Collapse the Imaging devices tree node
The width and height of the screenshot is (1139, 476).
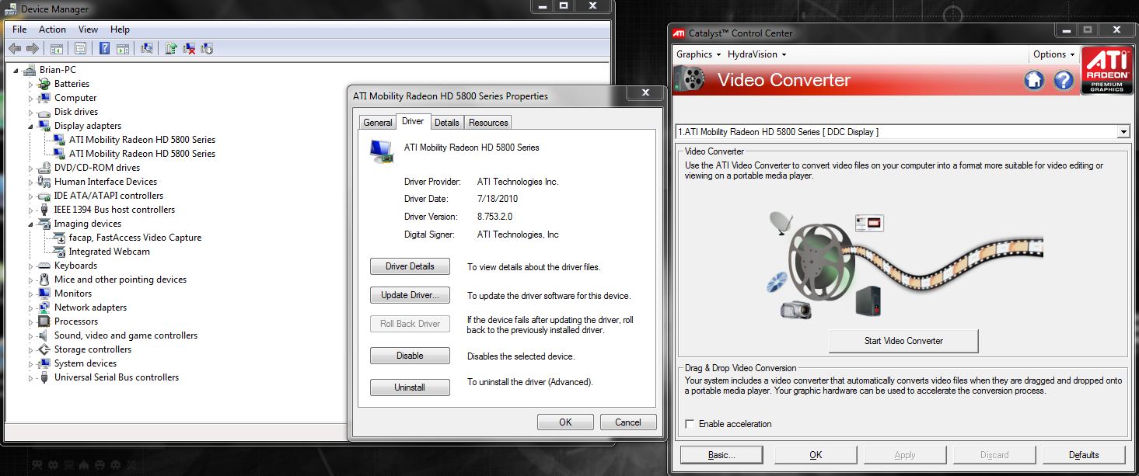pyautogui.click(x=31, y=224)
